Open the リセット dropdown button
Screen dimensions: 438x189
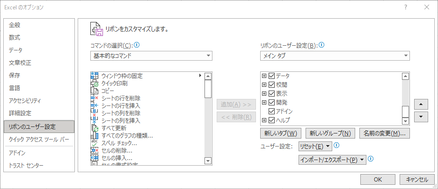click(315, 146)
